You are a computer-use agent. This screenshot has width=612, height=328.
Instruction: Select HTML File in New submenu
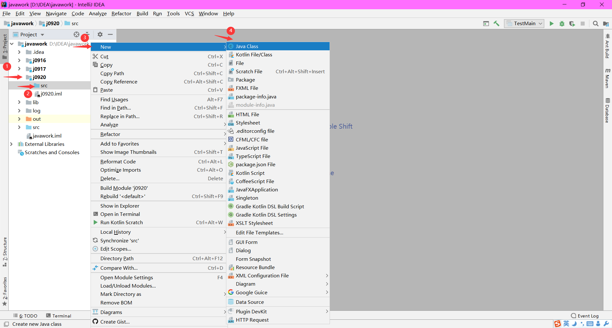point(278,114)
